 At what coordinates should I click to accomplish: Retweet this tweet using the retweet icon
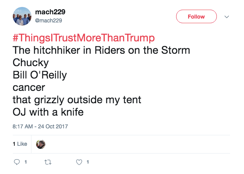[x=48, y=162]
